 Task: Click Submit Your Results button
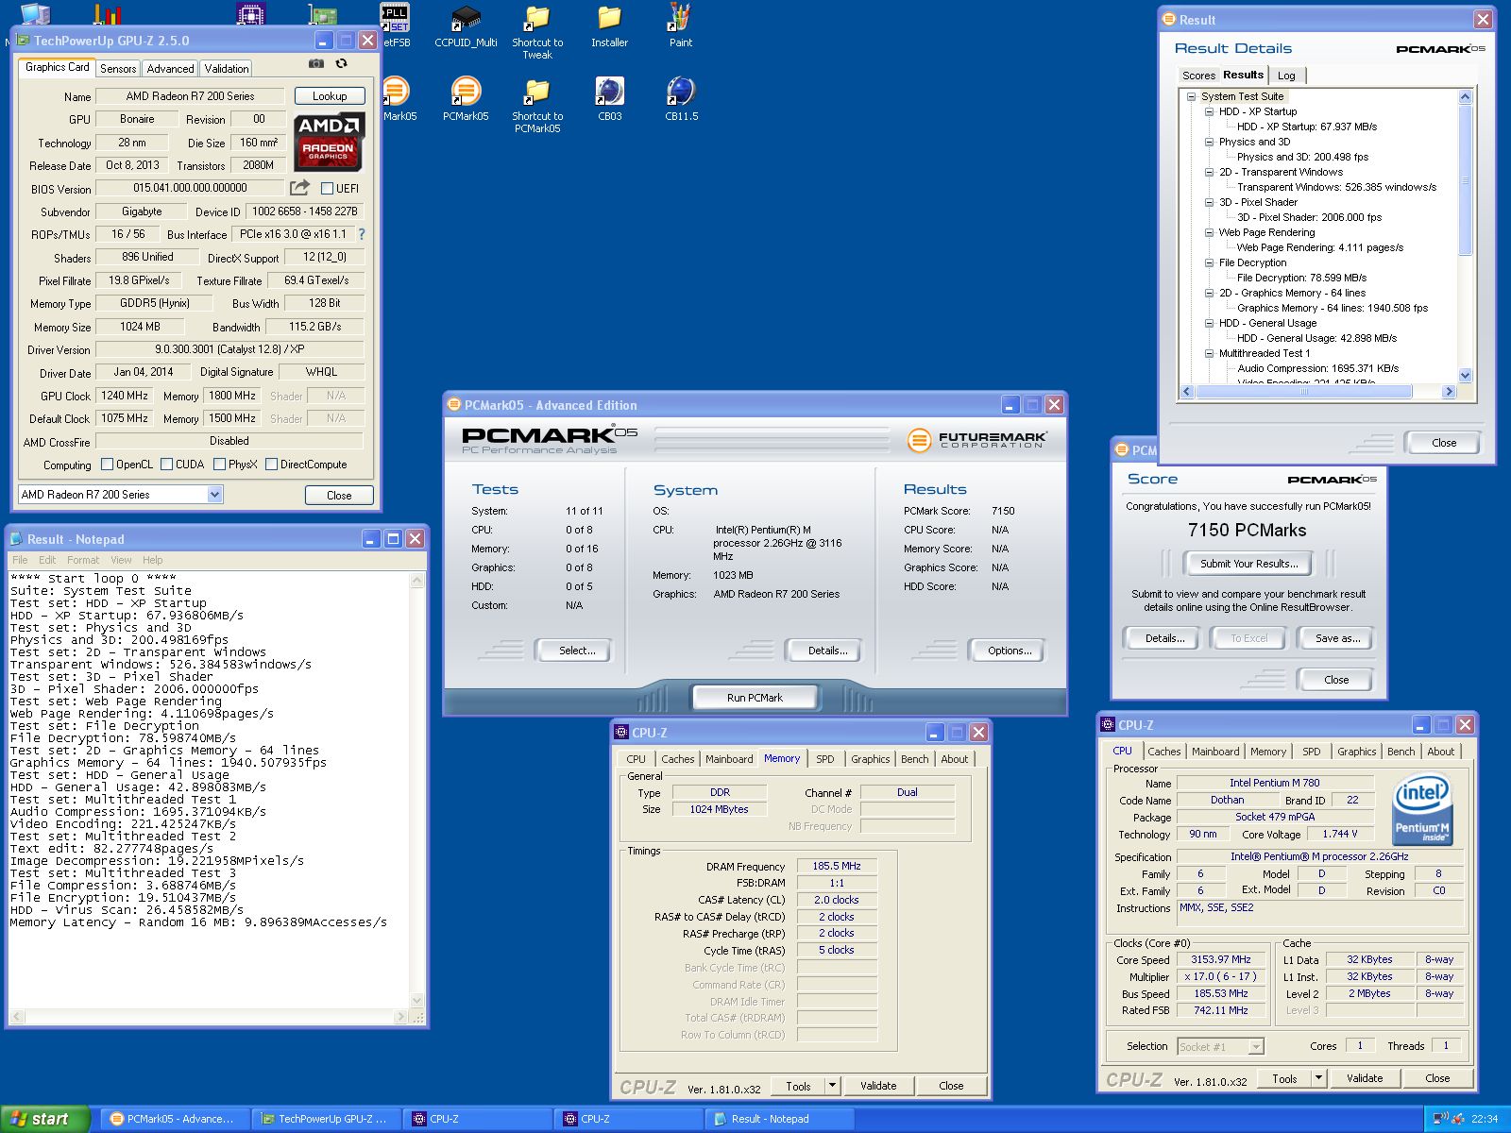(x=1248, y=564)
